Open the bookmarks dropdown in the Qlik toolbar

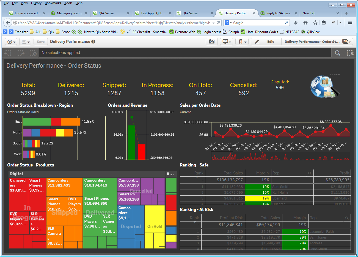(242, 42)
